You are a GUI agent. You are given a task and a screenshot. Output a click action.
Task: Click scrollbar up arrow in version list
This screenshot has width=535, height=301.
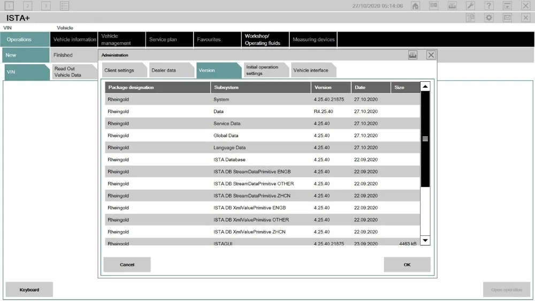425,87
